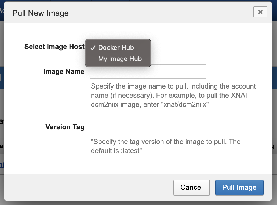Click the checkmark beside Docker Hub
This screenshot has width=277, height=205.
[x=93, y=48]
